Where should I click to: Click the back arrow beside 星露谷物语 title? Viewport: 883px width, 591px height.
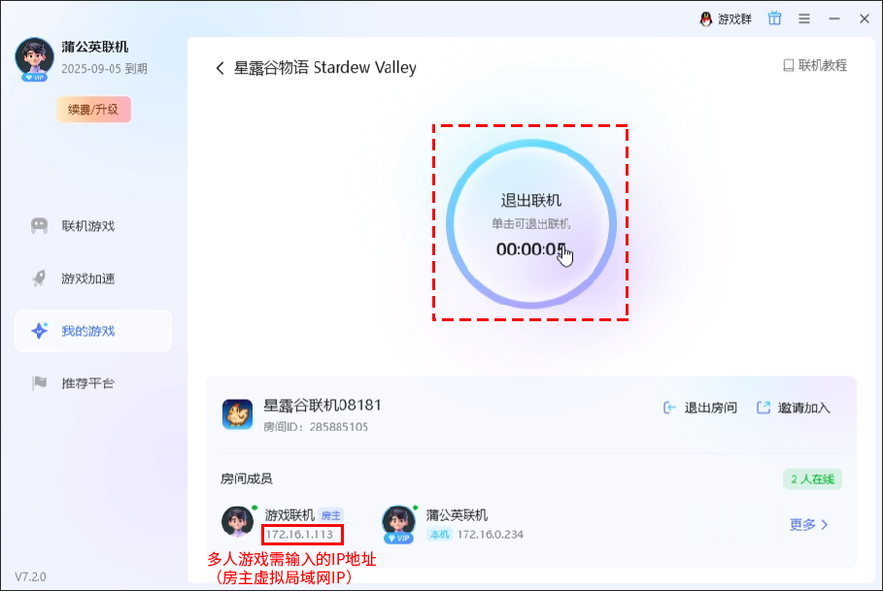pos(221,68)
